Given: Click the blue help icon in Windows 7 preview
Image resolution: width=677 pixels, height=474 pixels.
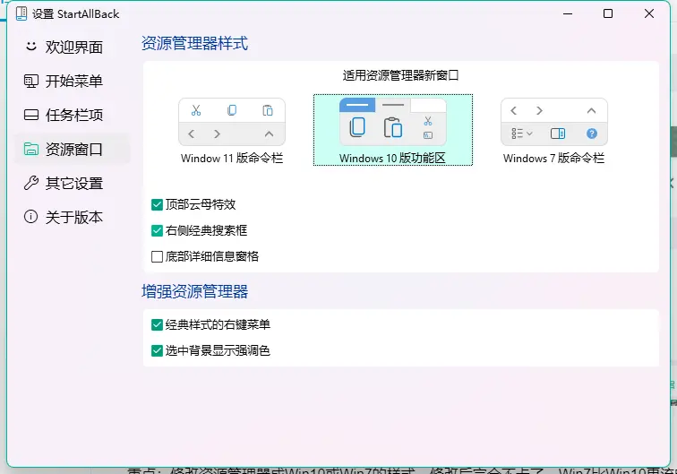Looking at the screenshot, I should 592,134.
